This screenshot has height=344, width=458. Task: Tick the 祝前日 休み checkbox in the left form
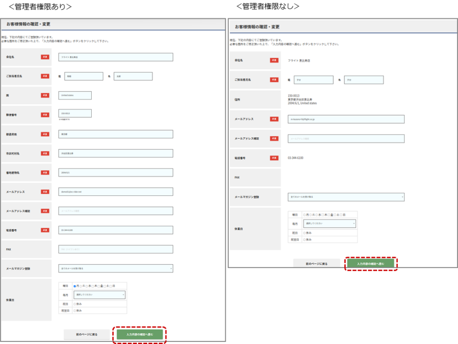(75, 311)
